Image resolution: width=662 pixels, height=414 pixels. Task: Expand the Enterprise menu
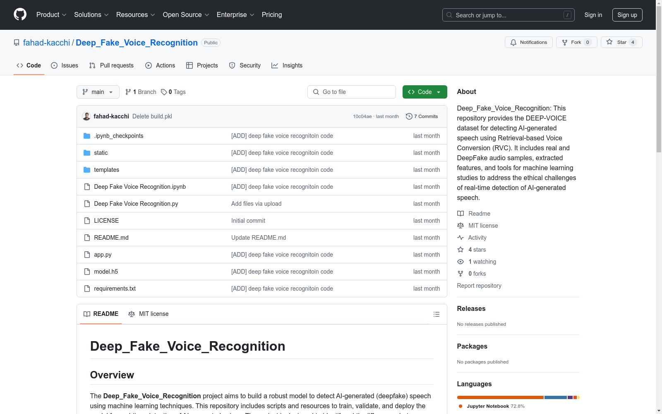click(235, 15)
